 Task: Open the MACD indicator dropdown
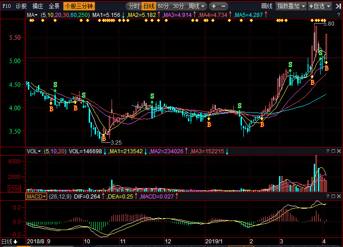pyautogui.click(x=36, y=197)
